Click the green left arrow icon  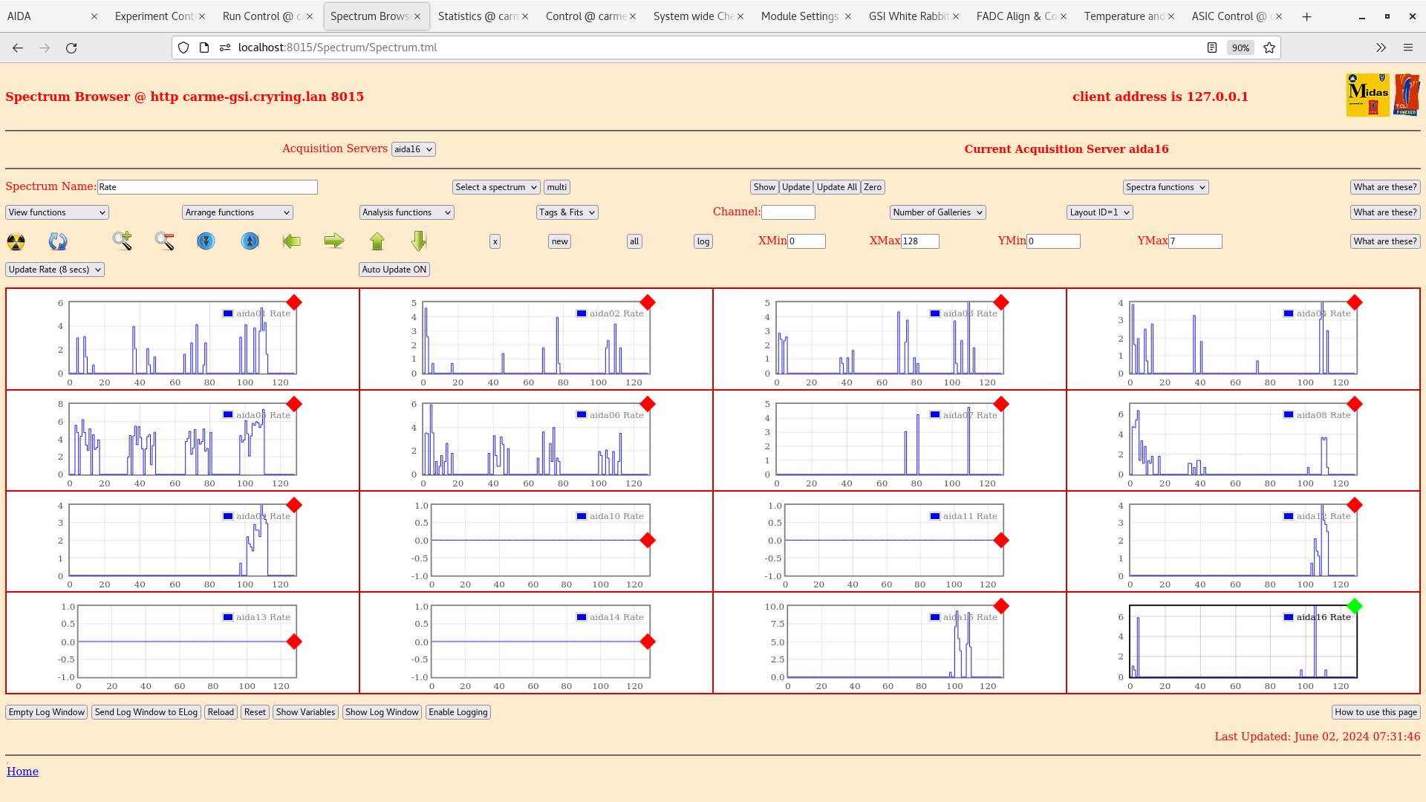coord(292,241)
